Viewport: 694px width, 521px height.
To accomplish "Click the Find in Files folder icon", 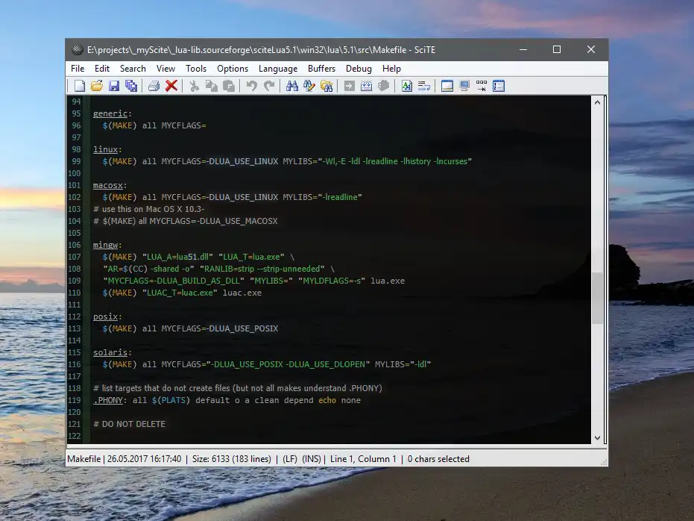I will click(327, 86).
